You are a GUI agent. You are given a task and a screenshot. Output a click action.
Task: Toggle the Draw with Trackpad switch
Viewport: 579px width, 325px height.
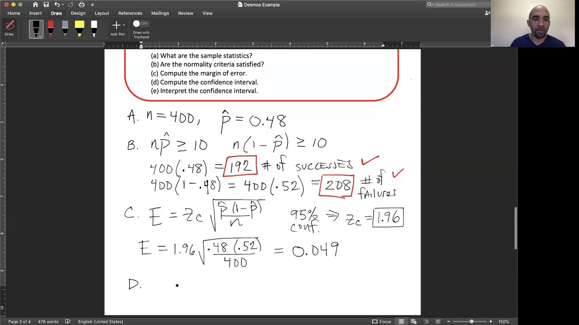(x=141, y=23)
